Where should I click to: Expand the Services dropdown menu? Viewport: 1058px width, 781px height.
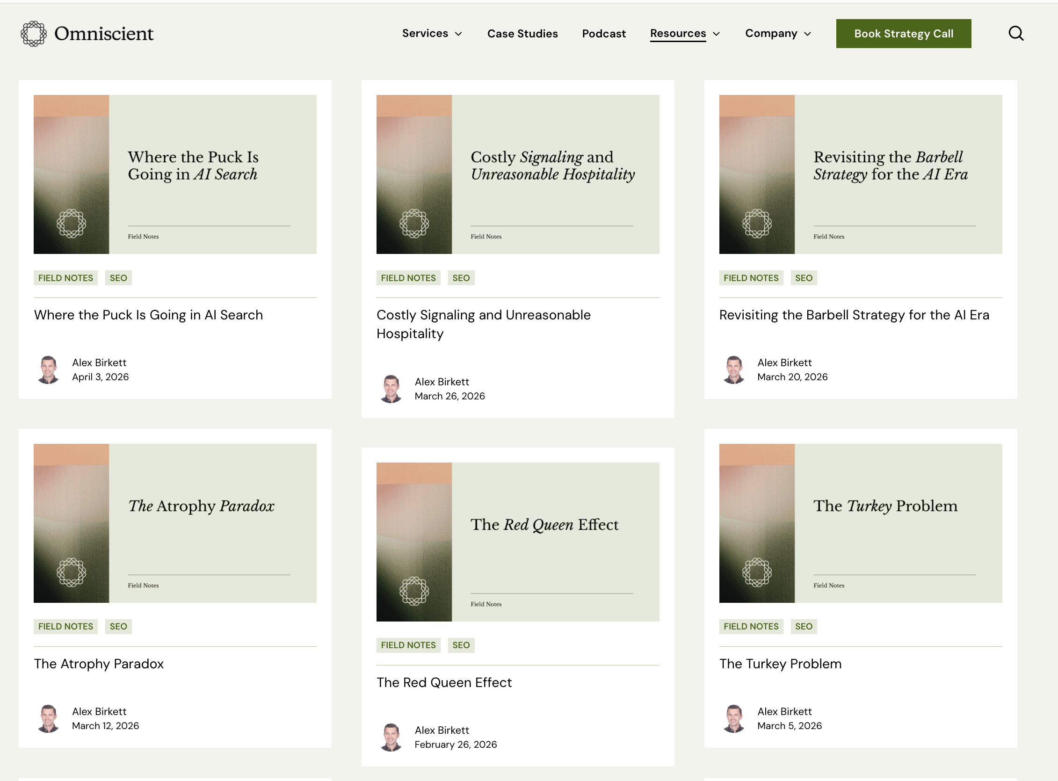click(432, 34)
